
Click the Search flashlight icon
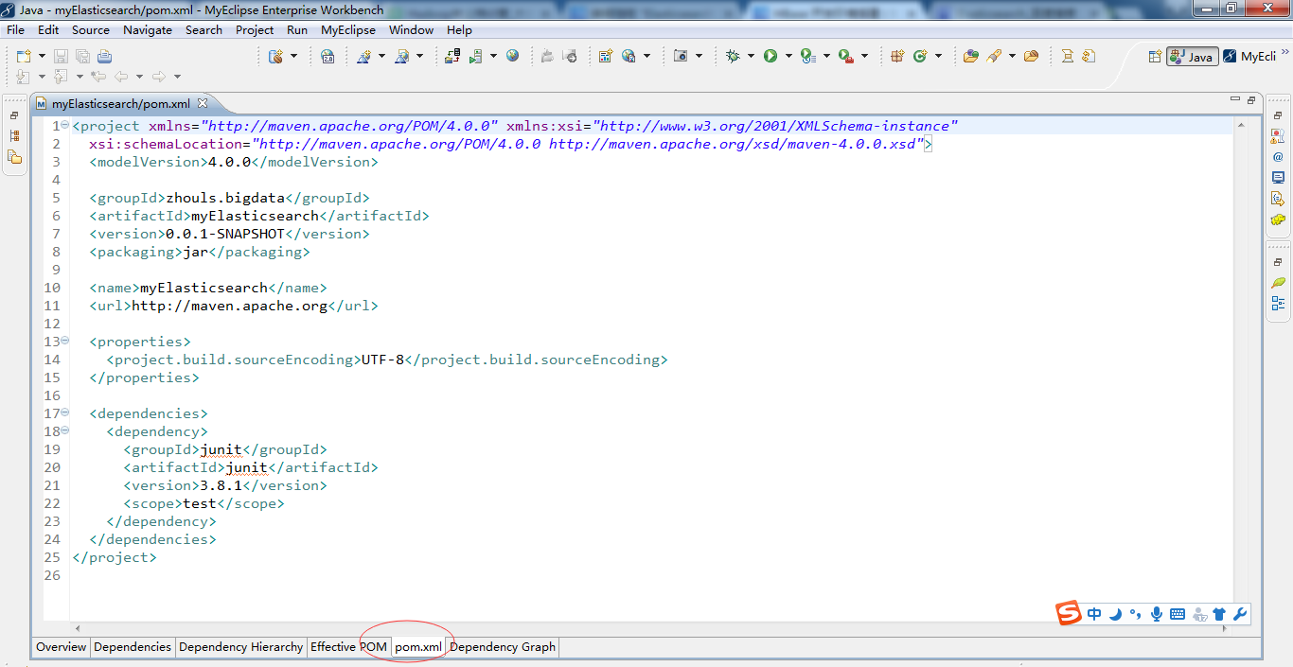[x=994, y=56]
